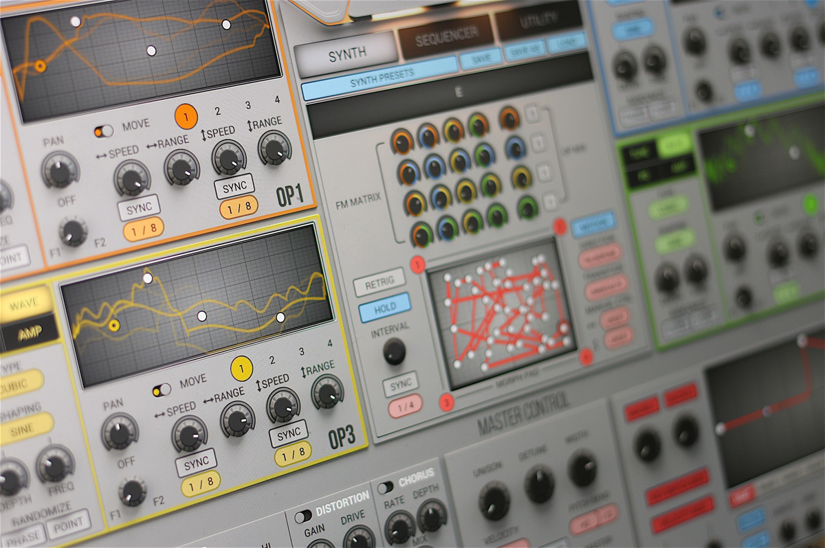The width and height of the screenshot is (825, 548).
Task: Open 1/8 rate under OP3 horizontal speed
Action: [x=201, y=483]
